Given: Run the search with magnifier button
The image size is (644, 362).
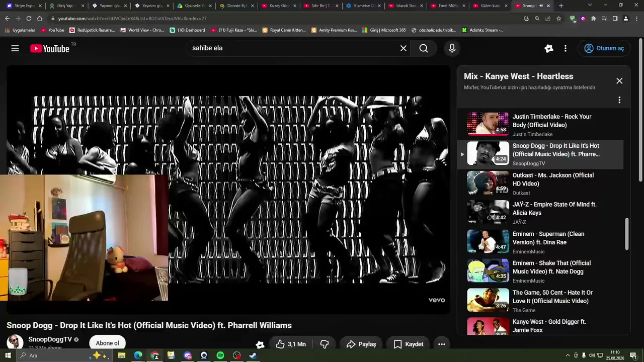Looking at the screenshot, I should pos(424,48).
